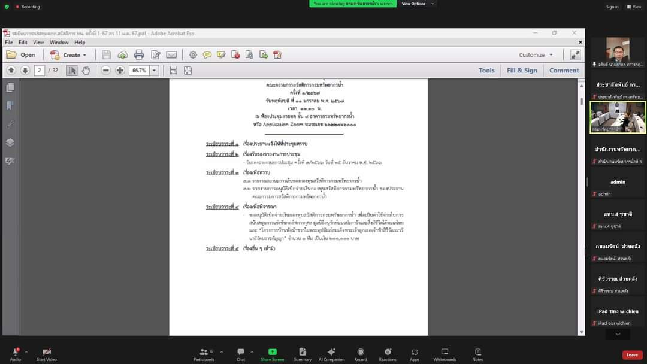The width and height of the screenshot is (647, 364).
Task: Go to previous page with up arrow
Action: point(11,71)
